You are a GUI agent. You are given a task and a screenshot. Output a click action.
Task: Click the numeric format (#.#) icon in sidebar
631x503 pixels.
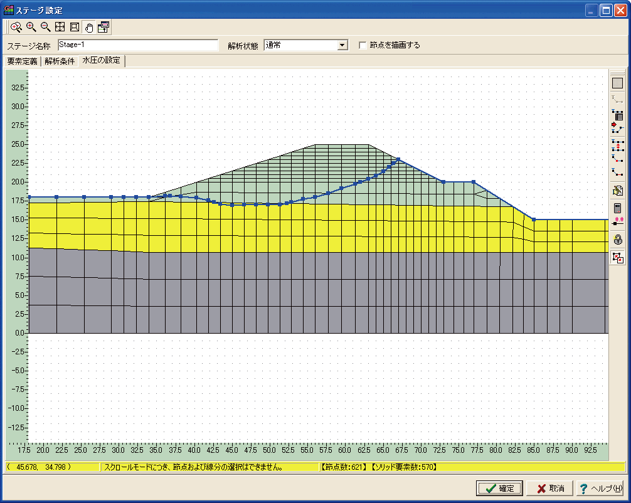[x=617, y=221]
